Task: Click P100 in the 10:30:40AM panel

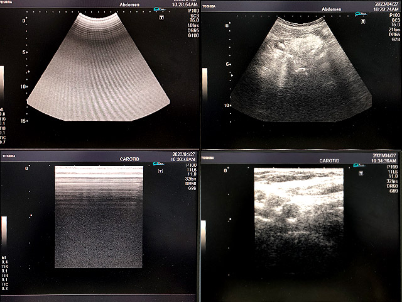Action: pos(191,165)
